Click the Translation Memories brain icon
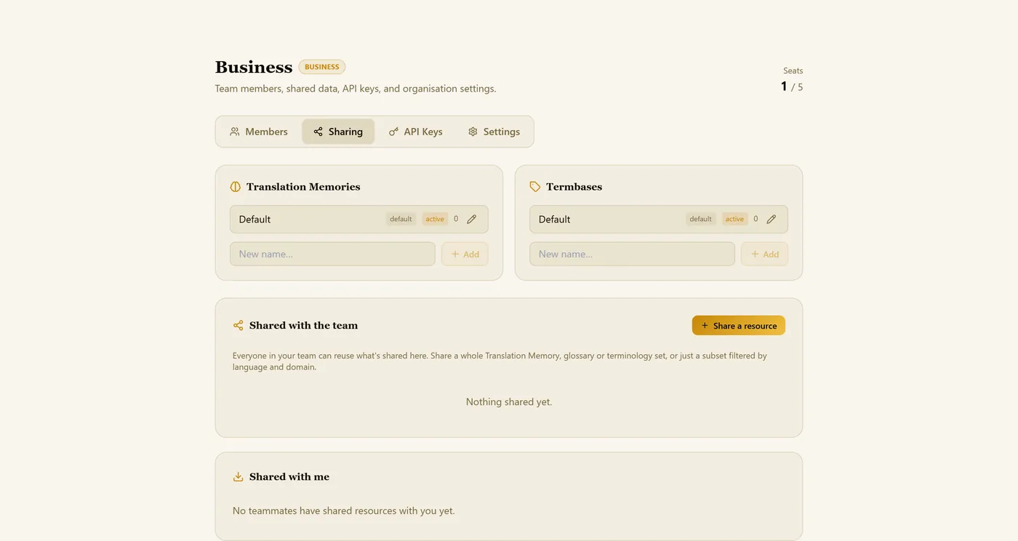The height and width of the screenshot is (541, 1018). (x=235, y=187)
